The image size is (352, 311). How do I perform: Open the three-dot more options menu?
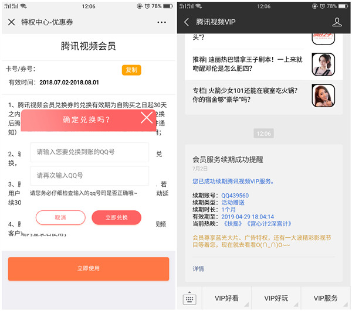click(162, 22)
